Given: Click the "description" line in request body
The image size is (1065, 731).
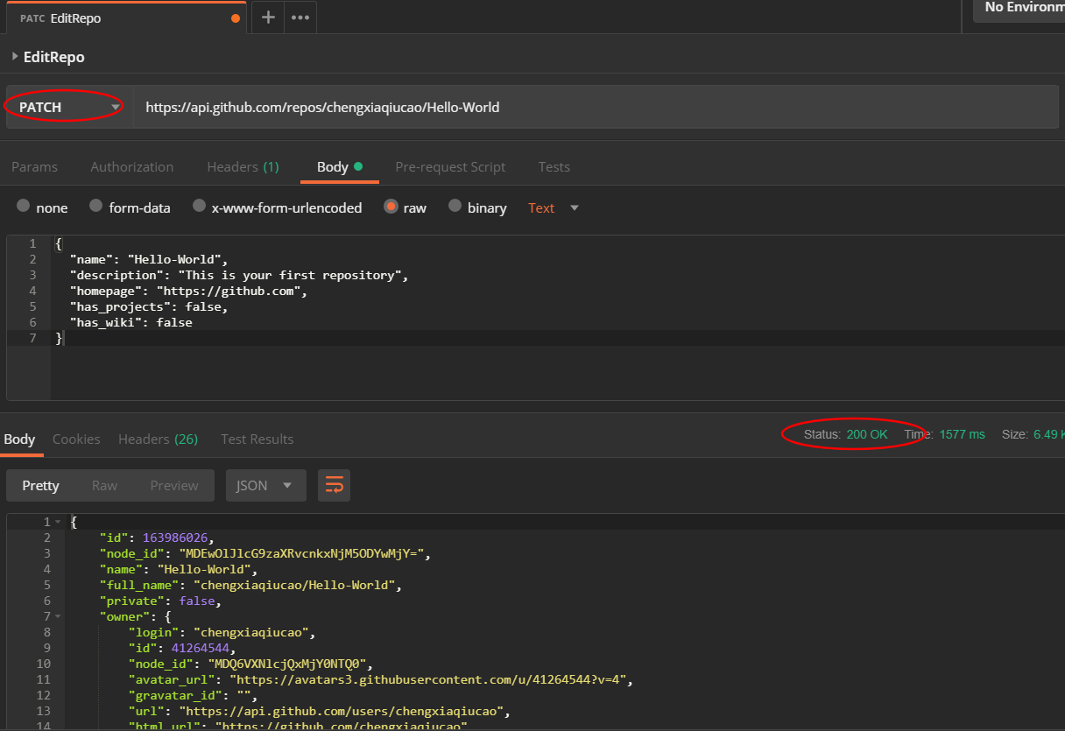Looking at the screenshot, I should (x=239, y=275).
